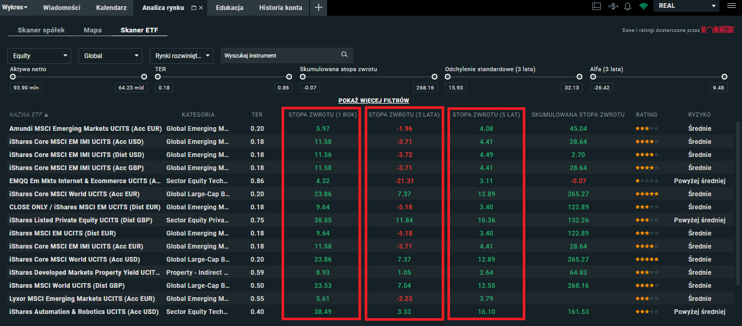Viewport: 742px width, 326px height.
Task: Click the TER slider left handle
Action: coord(158,77)
